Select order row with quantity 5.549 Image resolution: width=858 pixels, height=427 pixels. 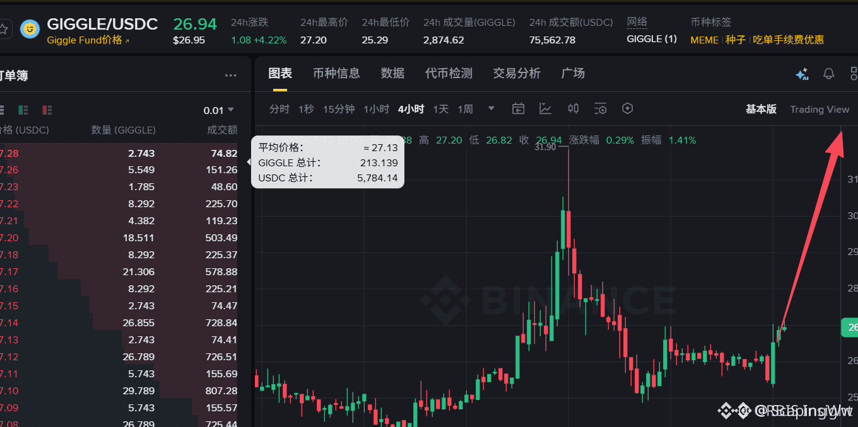pyautogui.click(x=119, y=170)
